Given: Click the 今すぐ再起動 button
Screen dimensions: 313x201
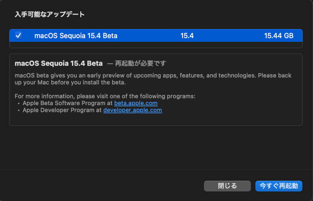Looking at the screenshot, I should coord(279,186).
